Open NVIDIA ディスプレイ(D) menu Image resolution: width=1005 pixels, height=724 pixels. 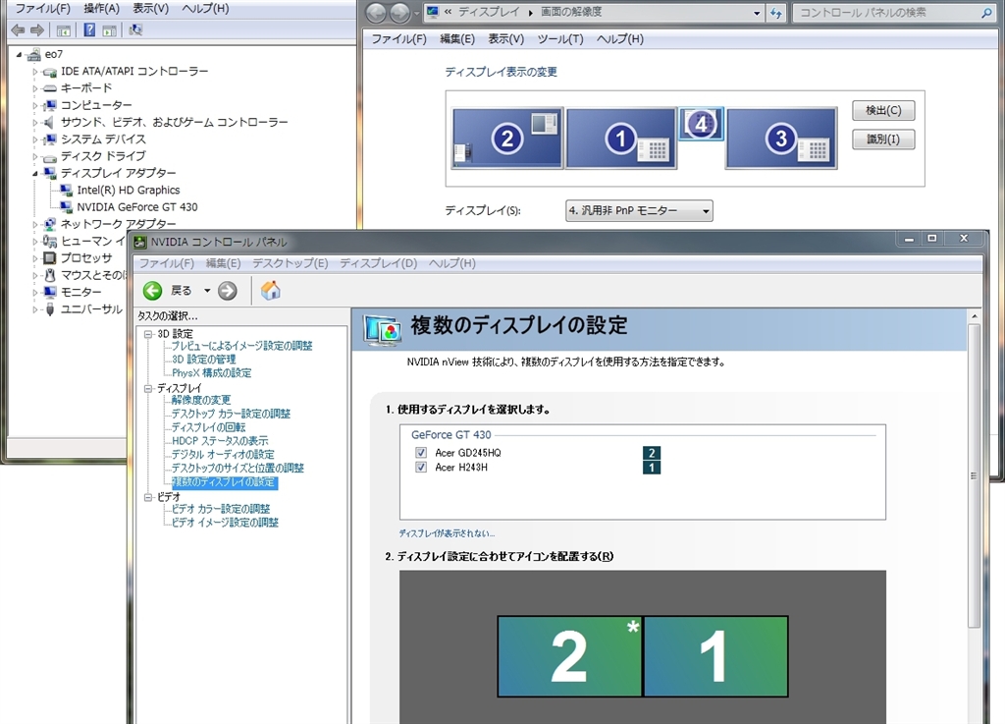click(378, 263)
